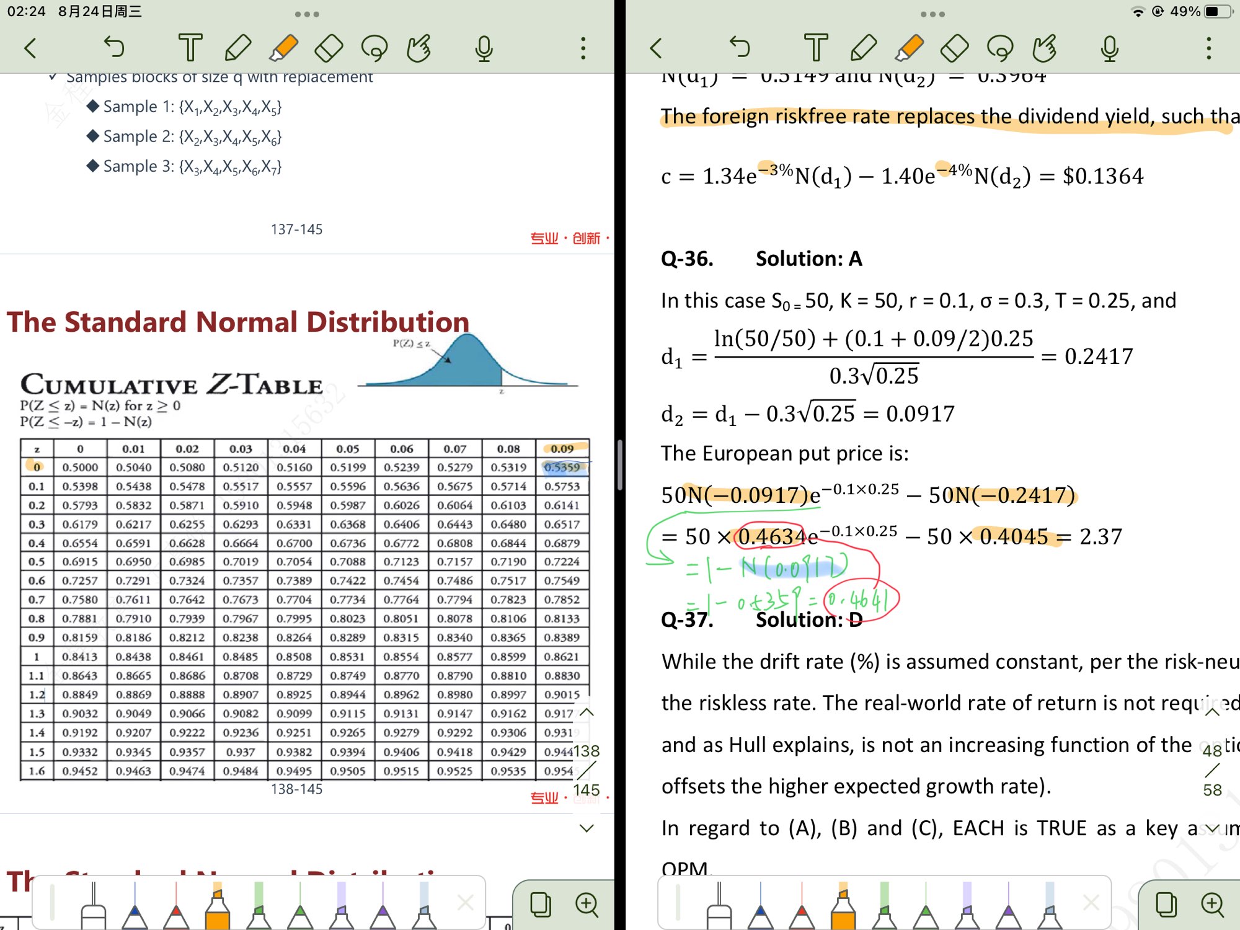Image resolution: width=1240 pixels, height=930 pixels.
Task: Select the Pen tool in right pane
Action: (x=864, y=48)
